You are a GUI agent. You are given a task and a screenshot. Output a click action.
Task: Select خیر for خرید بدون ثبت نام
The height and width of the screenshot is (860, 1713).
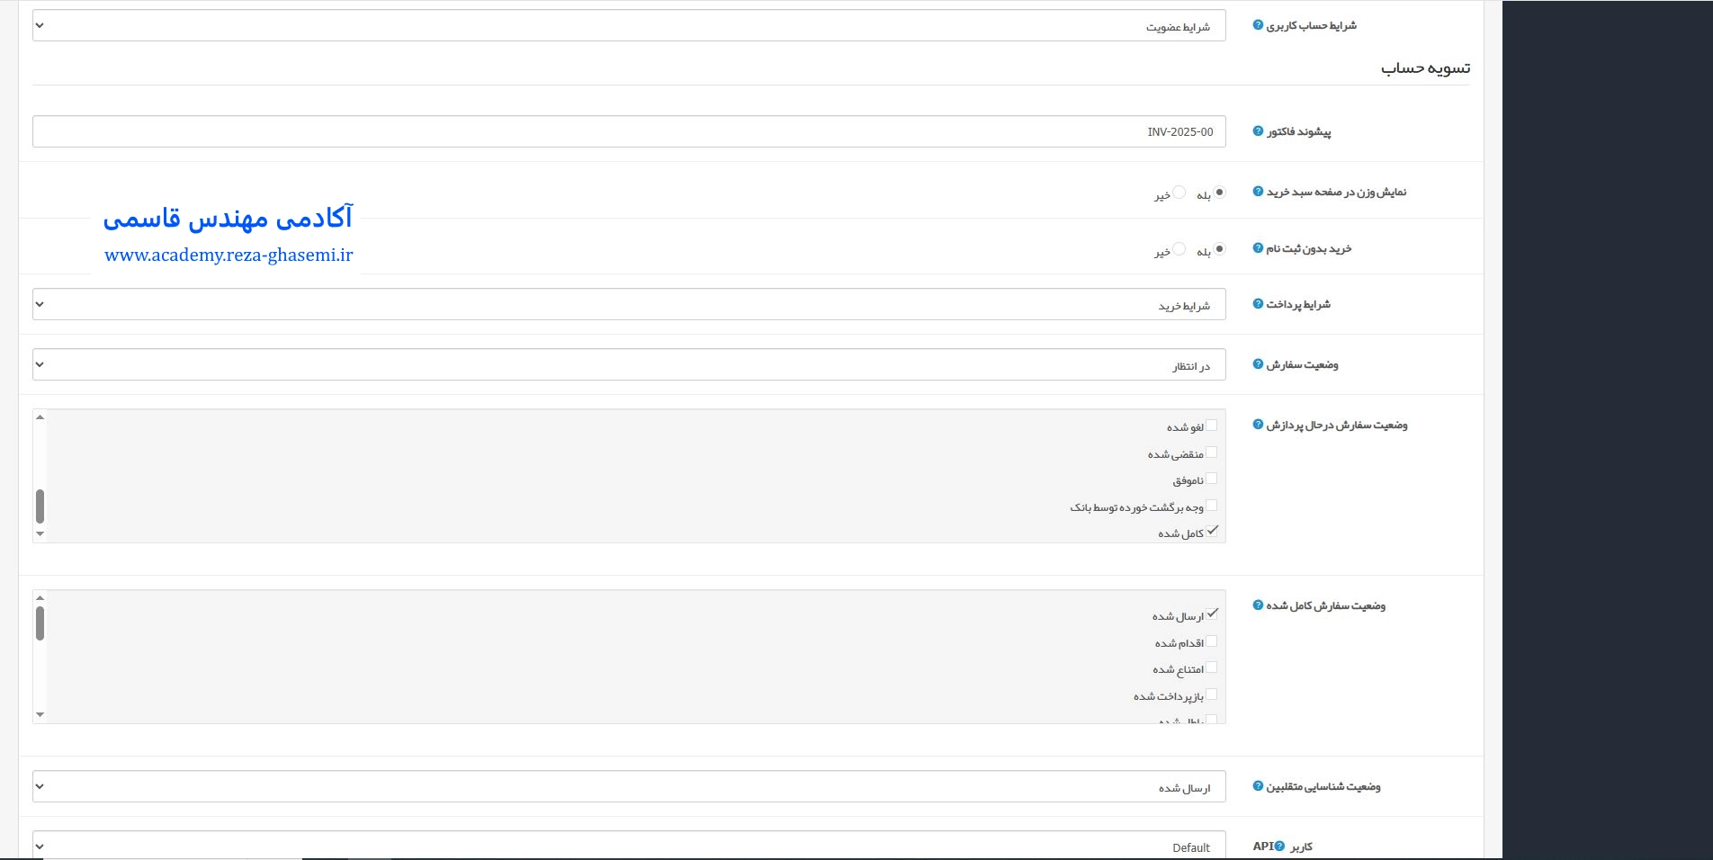point(1179,249)
